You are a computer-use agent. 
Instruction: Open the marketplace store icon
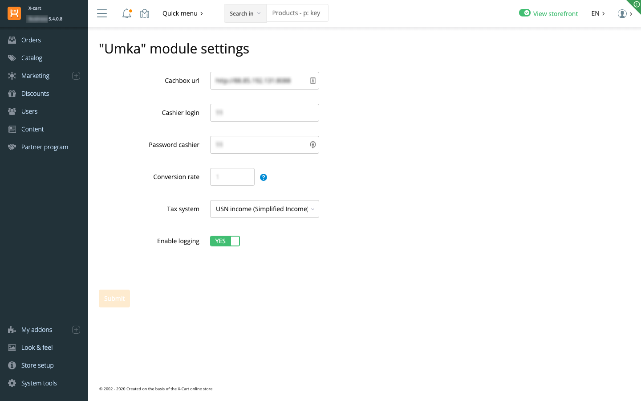click(x=145, y=13)
